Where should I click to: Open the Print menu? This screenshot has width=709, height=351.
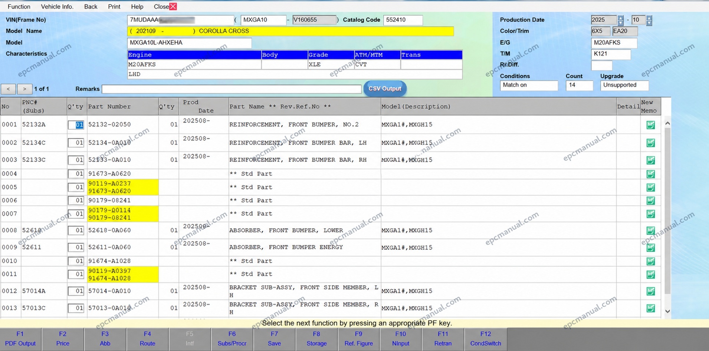point(114,7)
